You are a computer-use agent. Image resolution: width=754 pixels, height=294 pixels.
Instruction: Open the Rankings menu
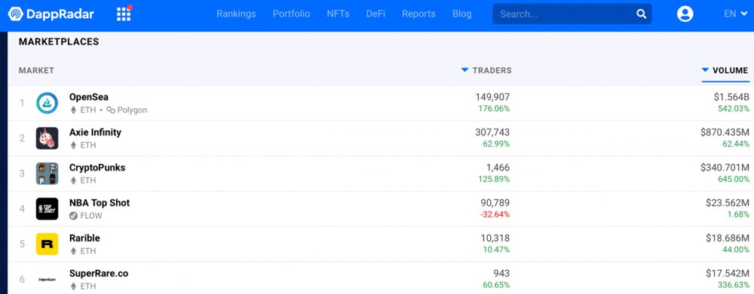[x=236, y=14]
